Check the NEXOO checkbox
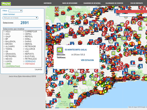This screenshot has width=147, height=110. pos(4,59)
